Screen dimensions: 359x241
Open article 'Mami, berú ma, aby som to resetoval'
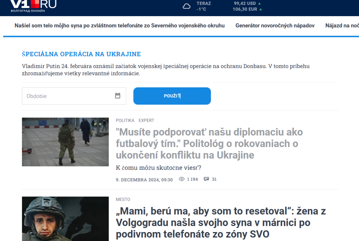221,223
